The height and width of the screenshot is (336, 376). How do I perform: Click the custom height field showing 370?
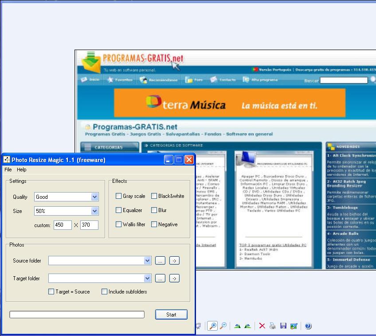(x=89, y=225)
